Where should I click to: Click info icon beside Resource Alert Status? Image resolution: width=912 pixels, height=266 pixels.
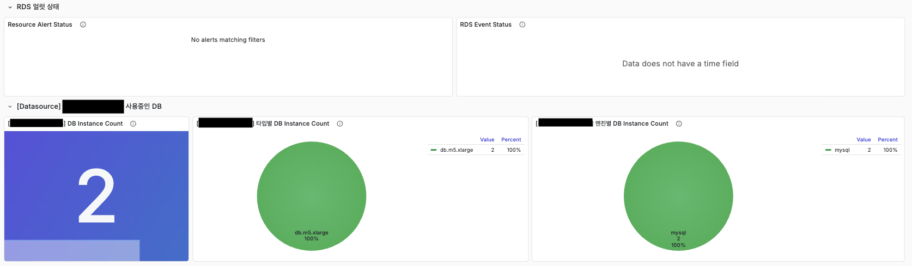(x=83, y=24)
